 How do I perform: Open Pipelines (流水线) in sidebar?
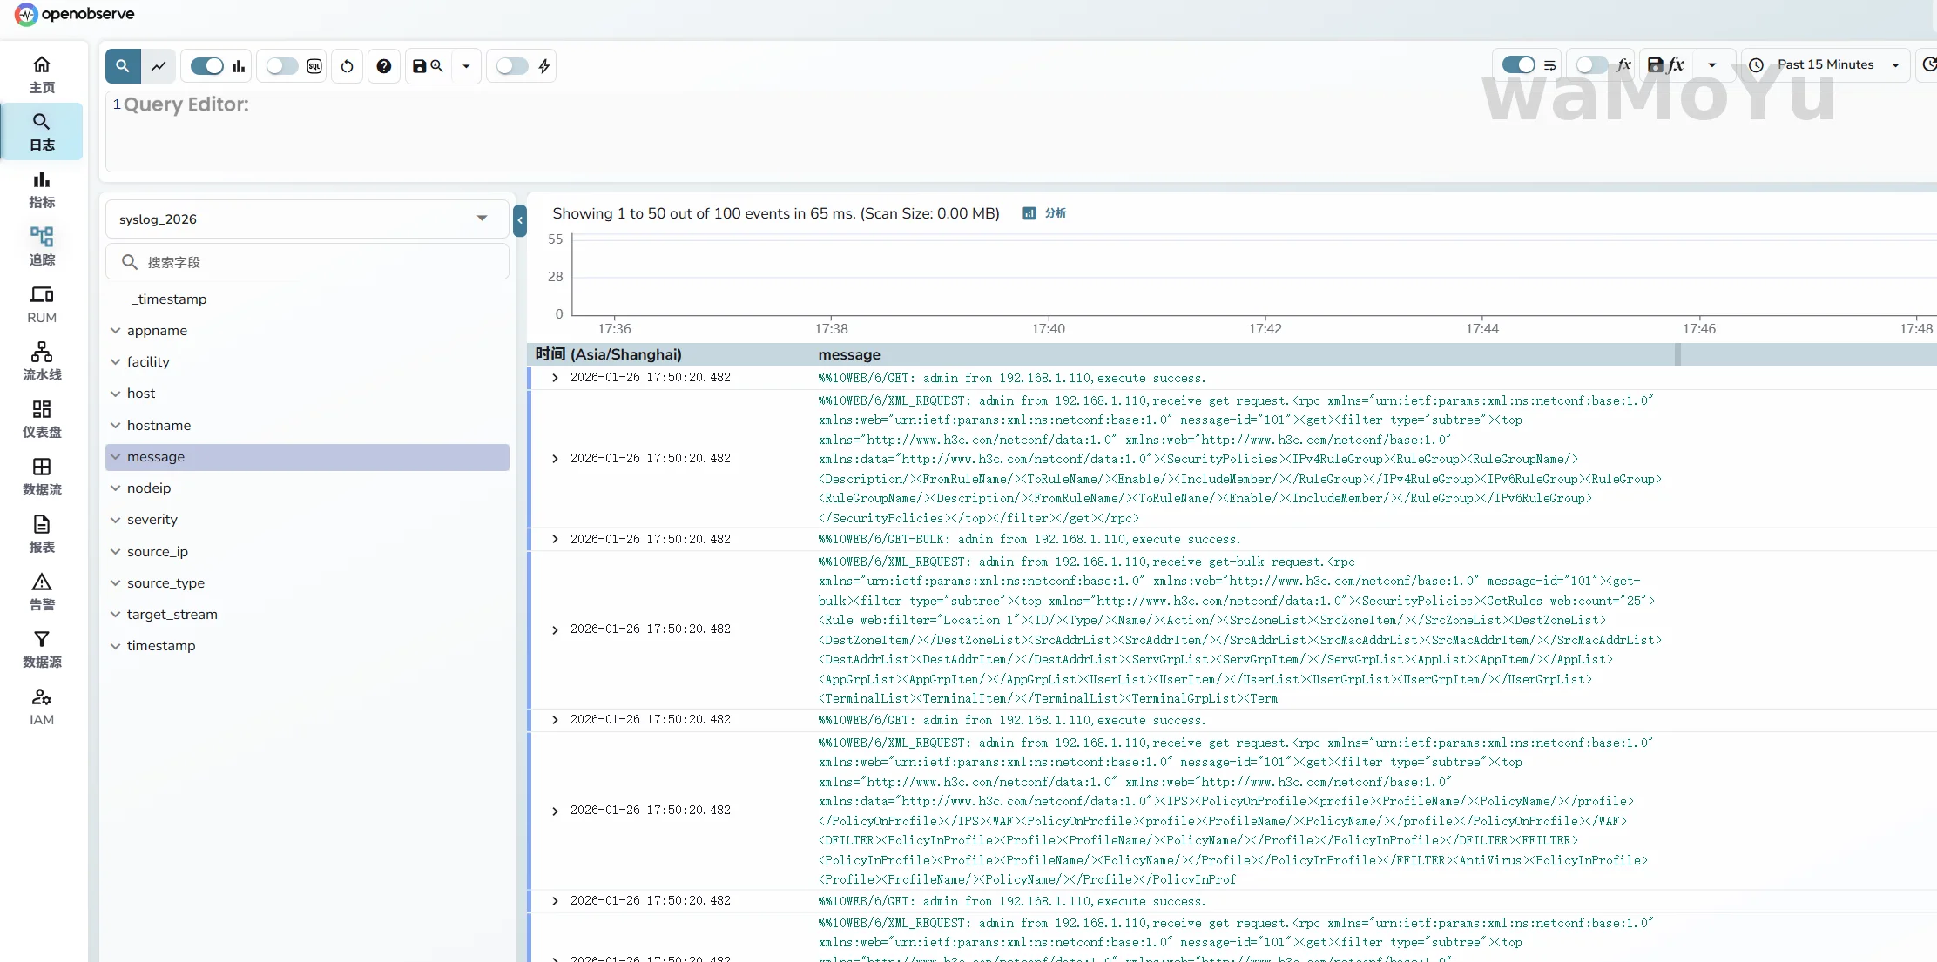point(42,361)
